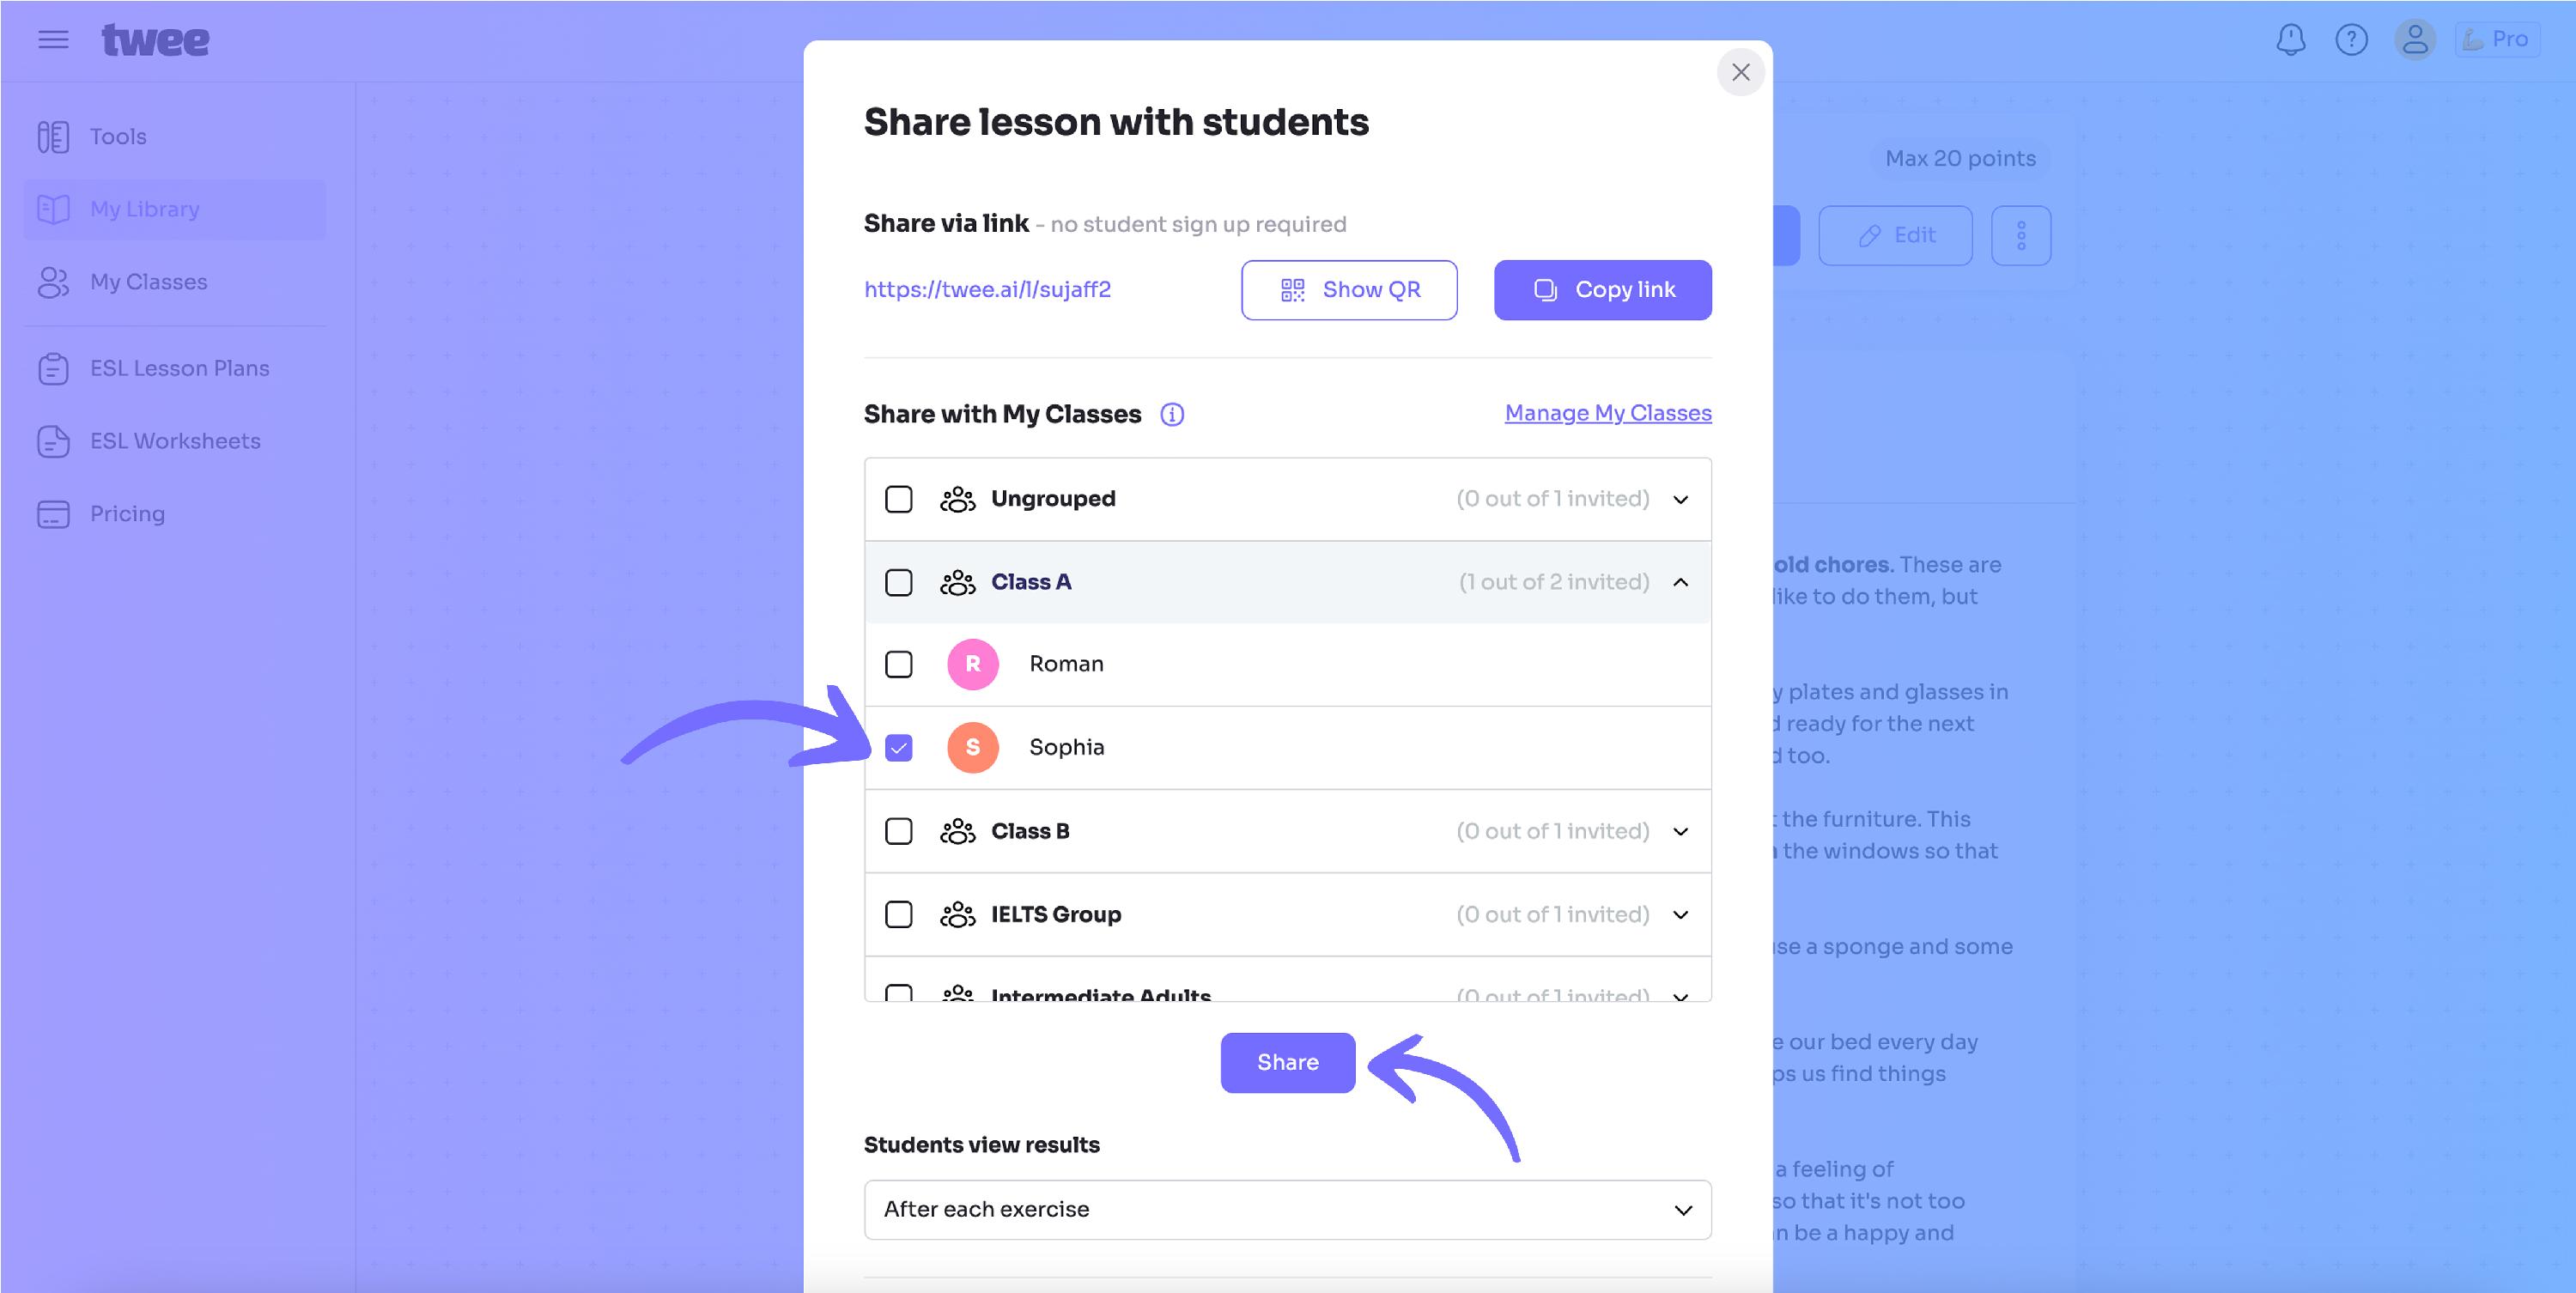Click the Copy link button
The width and height of the screenshot is (2576, 1293).
coord(1603,290)
